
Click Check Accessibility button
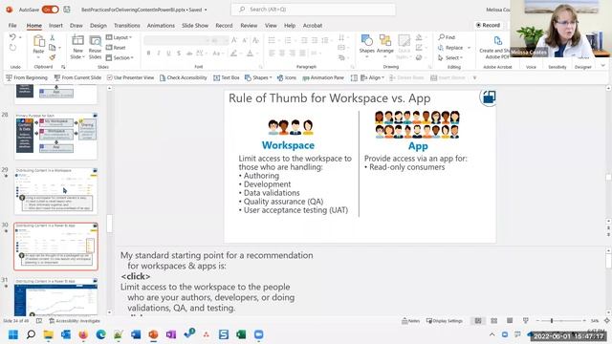(183, 77)
